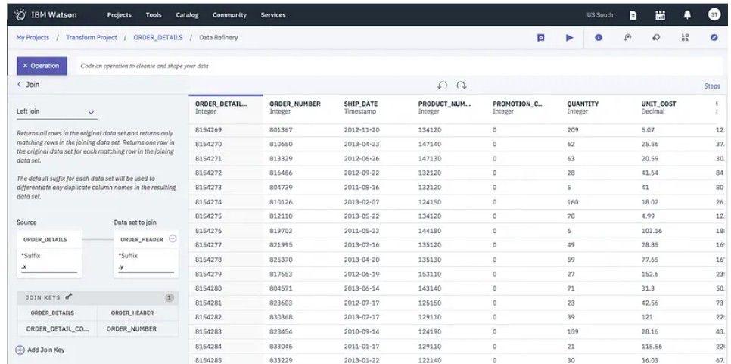Click ship date 2012-06-26
Image resolution: width=731 pixels, height=364 pixels.
(x=362, y=159)
